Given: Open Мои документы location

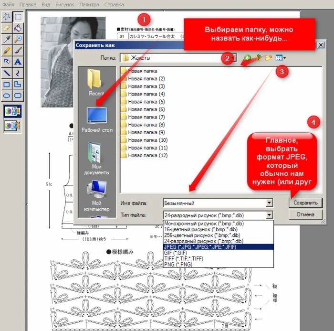Looking at the screenshot, I should pyautogui.click(x=97, y=159).
